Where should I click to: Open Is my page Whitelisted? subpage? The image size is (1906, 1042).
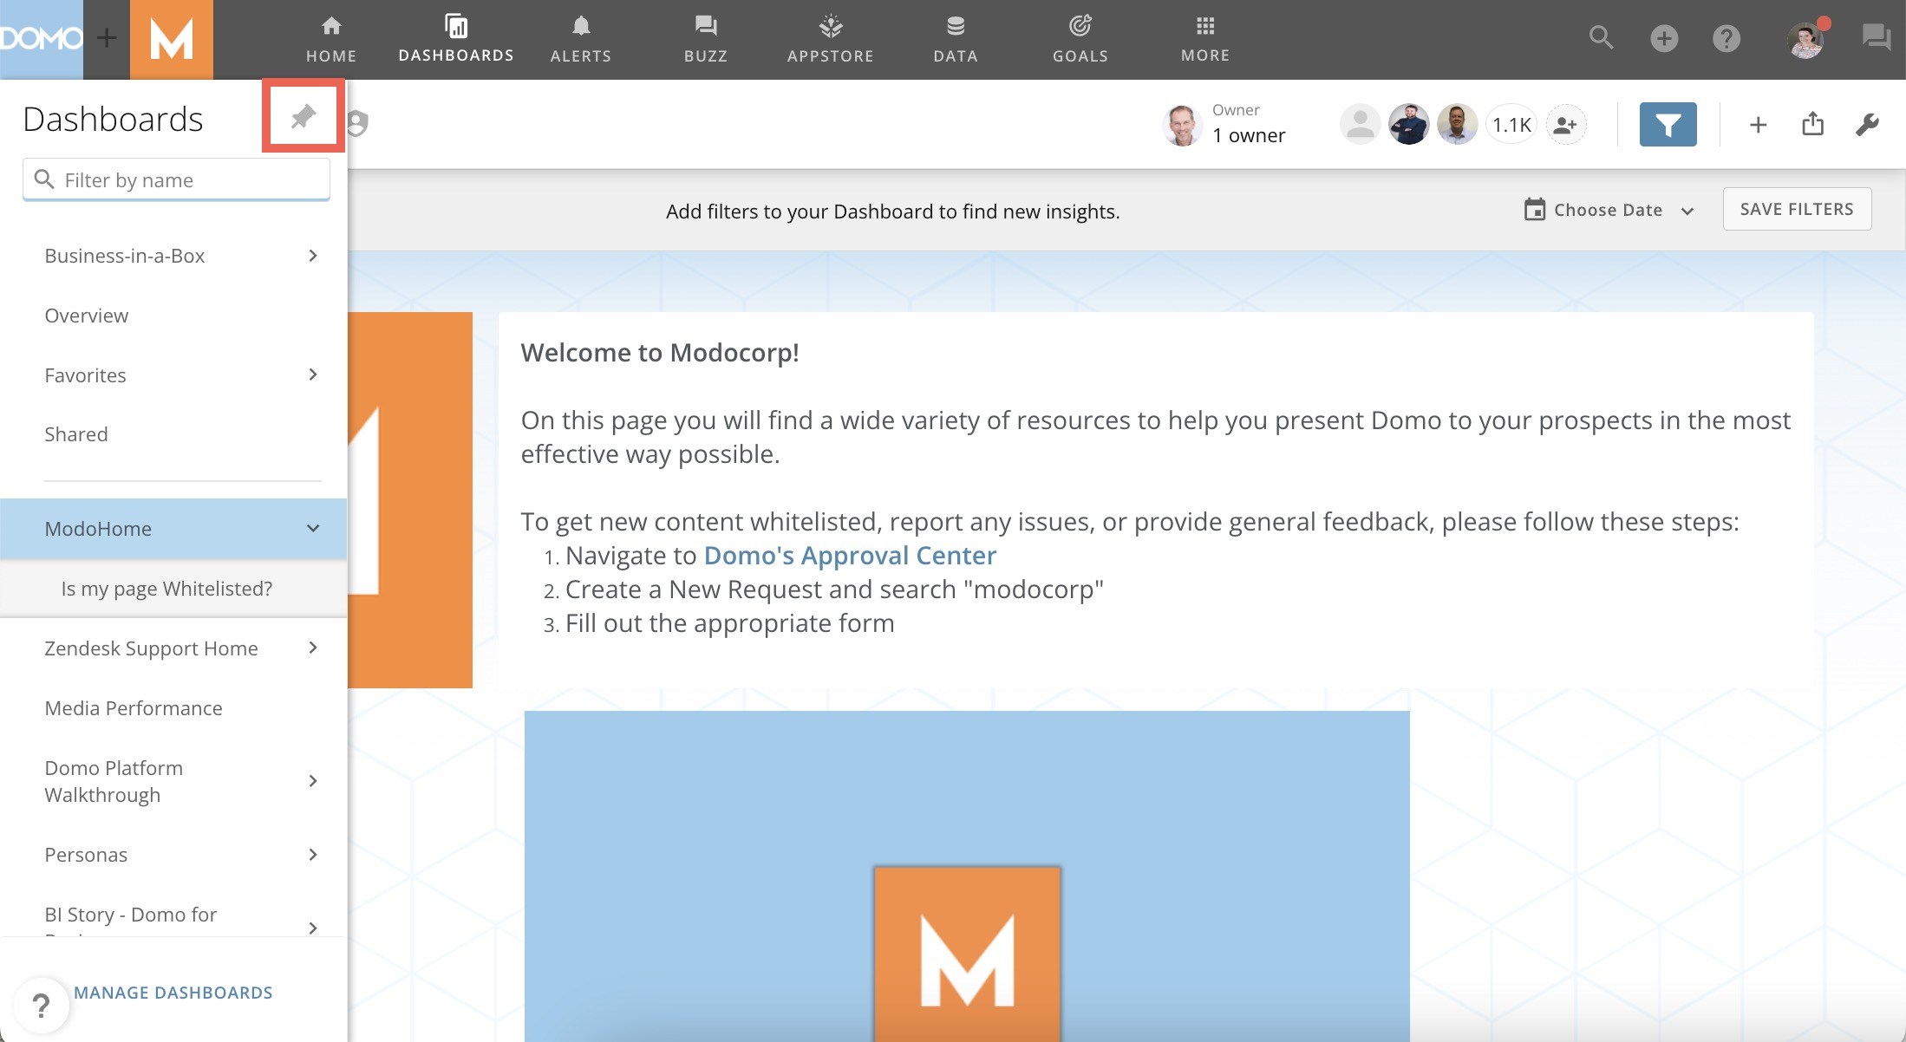pyautogui.click(x=166, y=589)
